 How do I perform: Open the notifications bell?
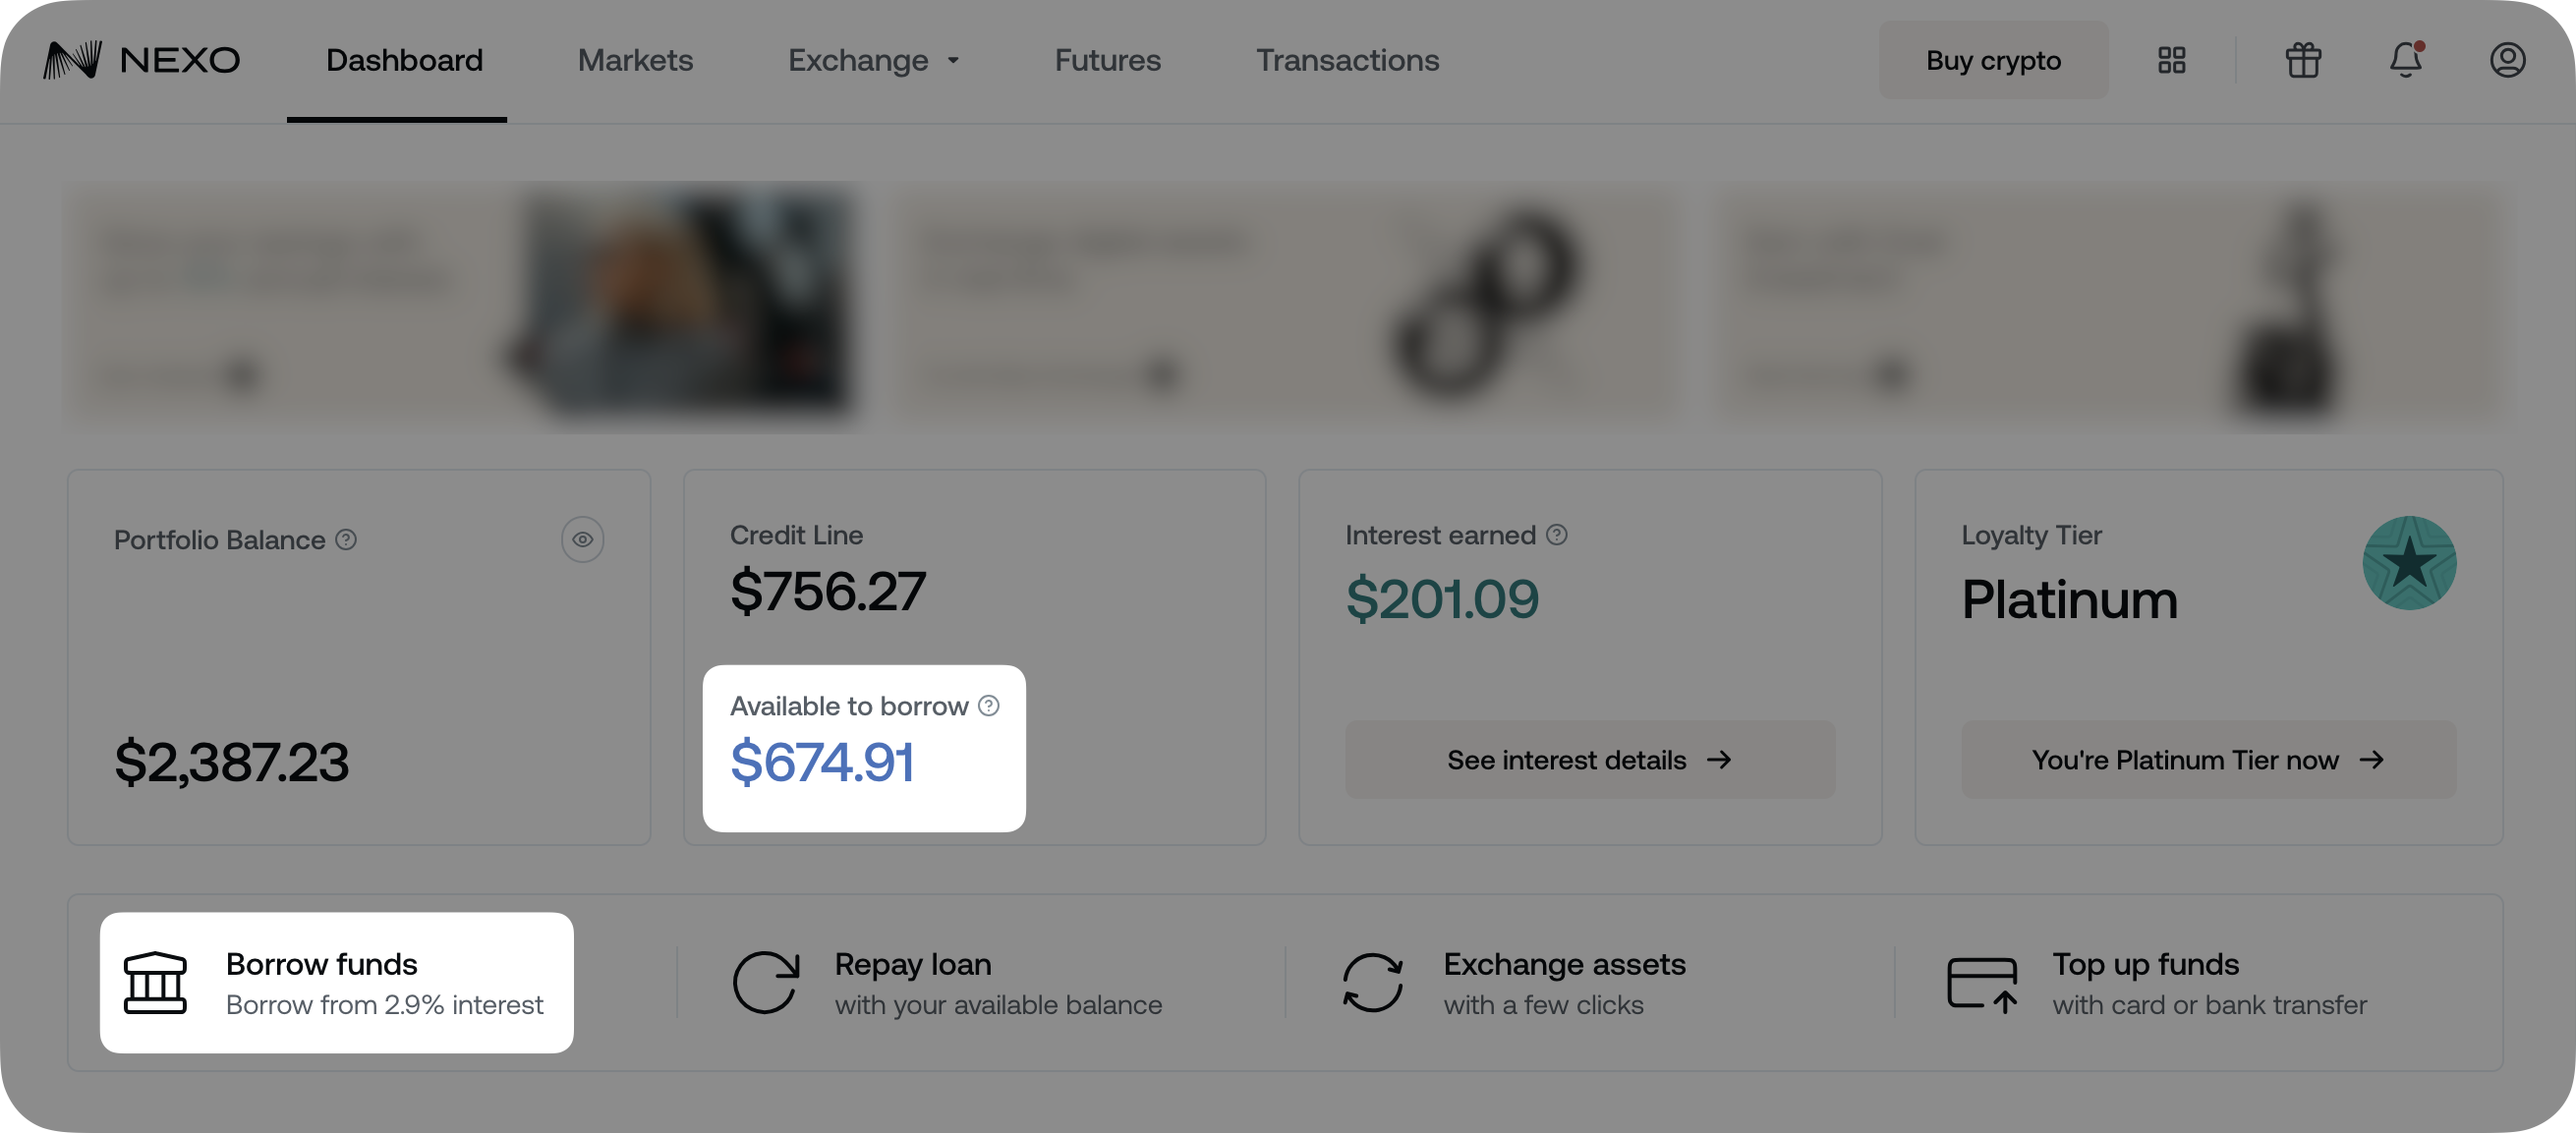[x=2405, y=61]
